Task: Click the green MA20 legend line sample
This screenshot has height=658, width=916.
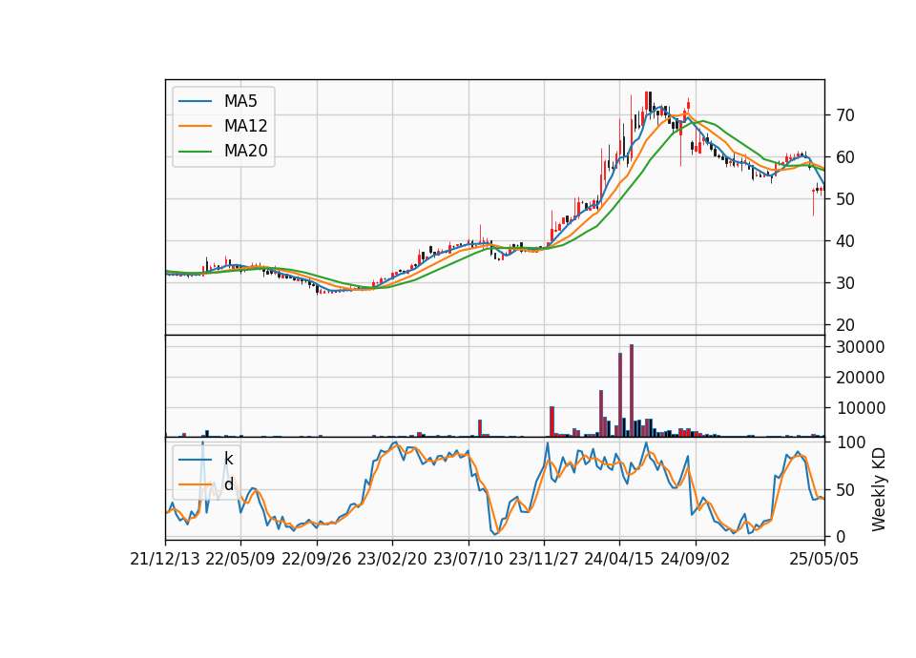Action: click(x=195, y=151)
